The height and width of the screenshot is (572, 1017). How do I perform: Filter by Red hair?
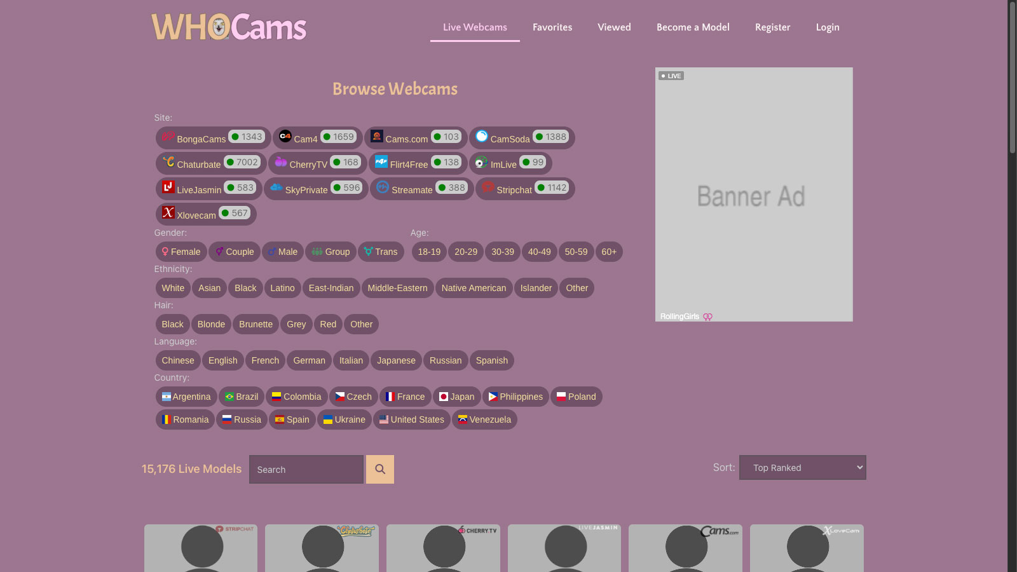328,324
